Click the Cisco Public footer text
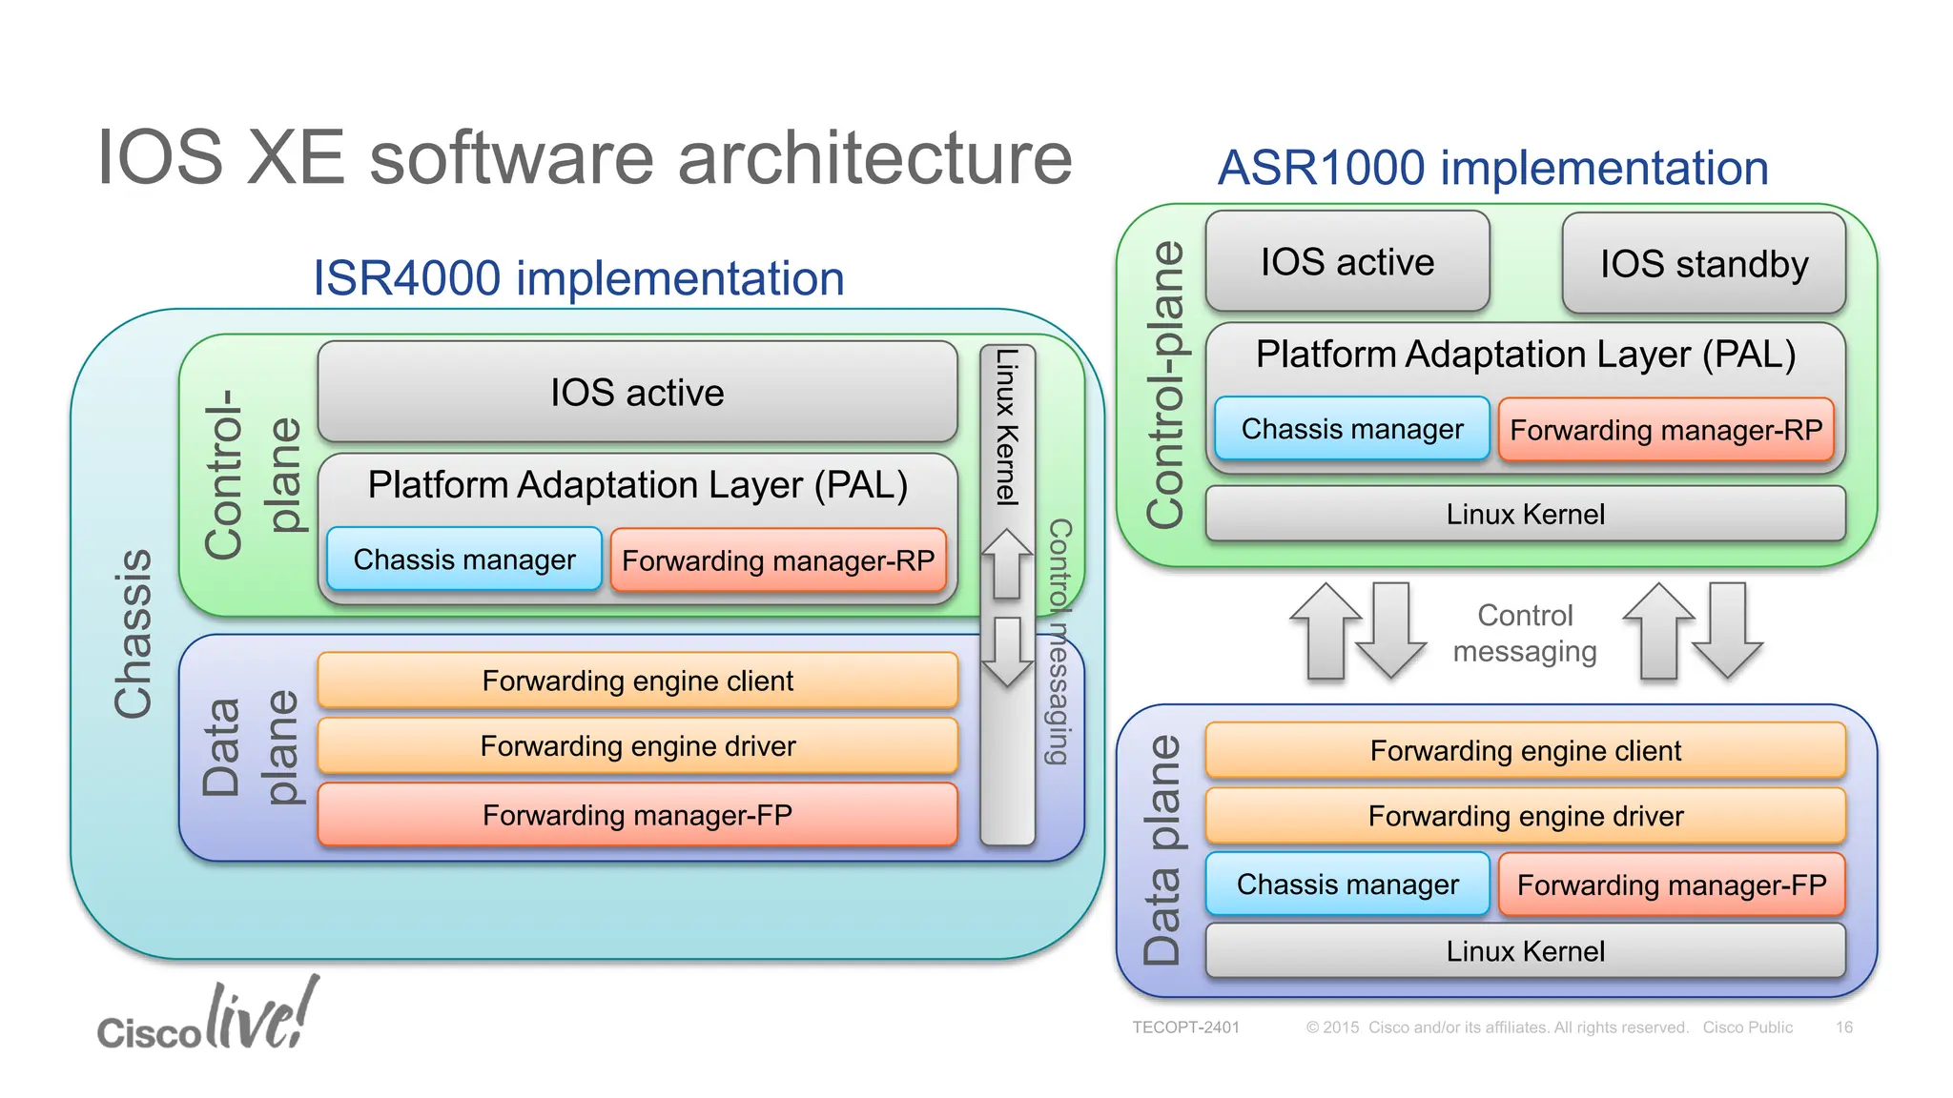The width and height of the screenshot is (1953, 1098). coord(1748,1027)
